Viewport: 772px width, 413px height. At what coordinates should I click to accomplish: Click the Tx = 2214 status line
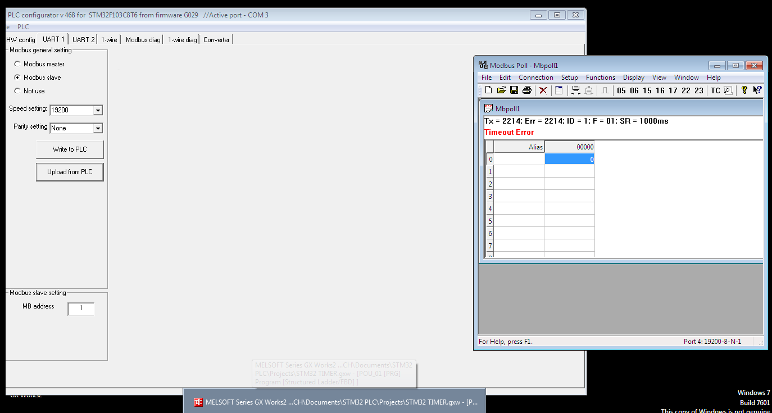click(x=576, y=121)
